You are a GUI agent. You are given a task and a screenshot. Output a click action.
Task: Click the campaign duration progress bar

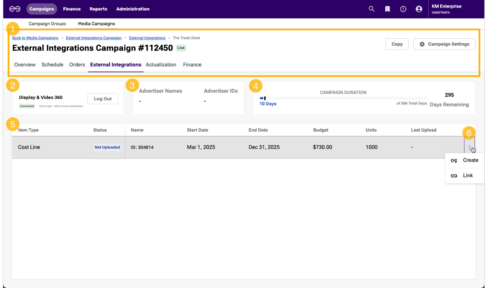(343, 98)
